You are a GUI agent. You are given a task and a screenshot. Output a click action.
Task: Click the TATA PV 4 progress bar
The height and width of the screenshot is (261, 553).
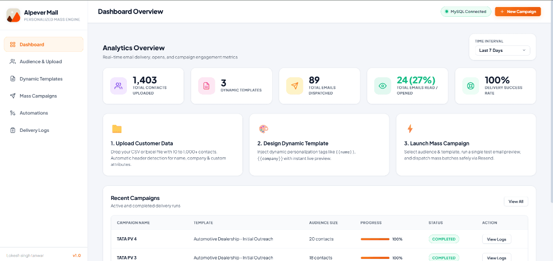pyautogui.click(x=375, y=239)
